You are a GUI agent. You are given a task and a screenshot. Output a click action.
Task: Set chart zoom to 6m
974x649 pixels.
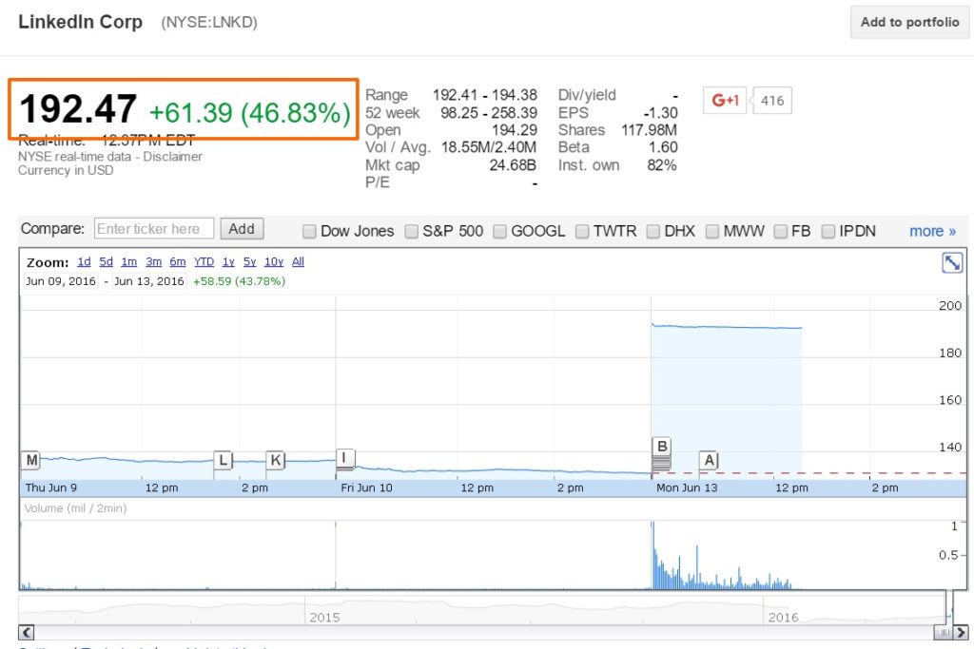pos(178,262)
